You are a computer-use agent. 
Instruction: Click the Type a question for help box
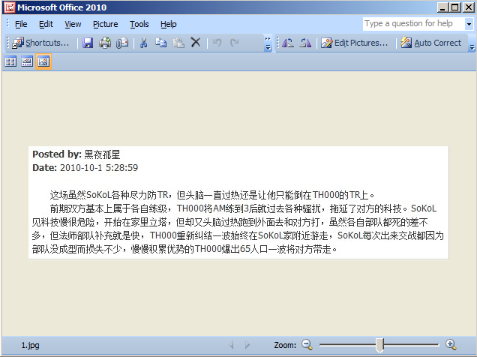pyautogui.click(x=414, y=23)
